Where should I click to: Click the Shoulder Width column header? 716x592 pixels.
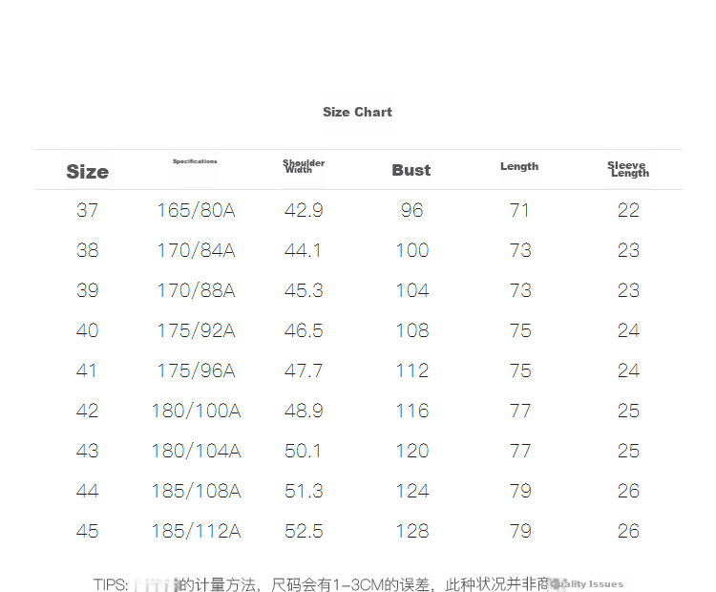coord(304,166)
